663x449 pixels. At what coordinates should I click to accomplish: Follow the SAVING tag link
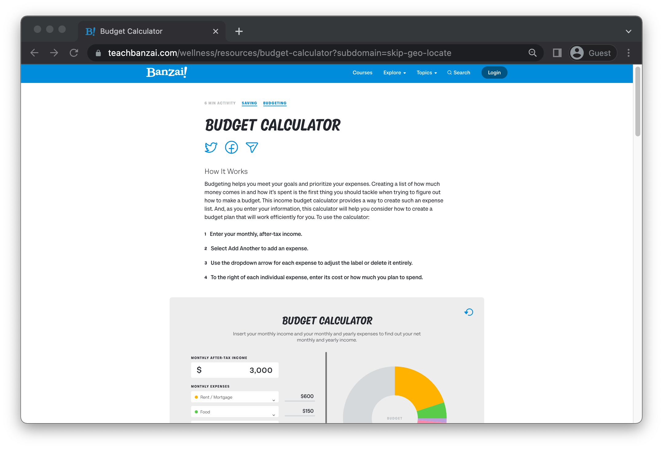(249, 103)
